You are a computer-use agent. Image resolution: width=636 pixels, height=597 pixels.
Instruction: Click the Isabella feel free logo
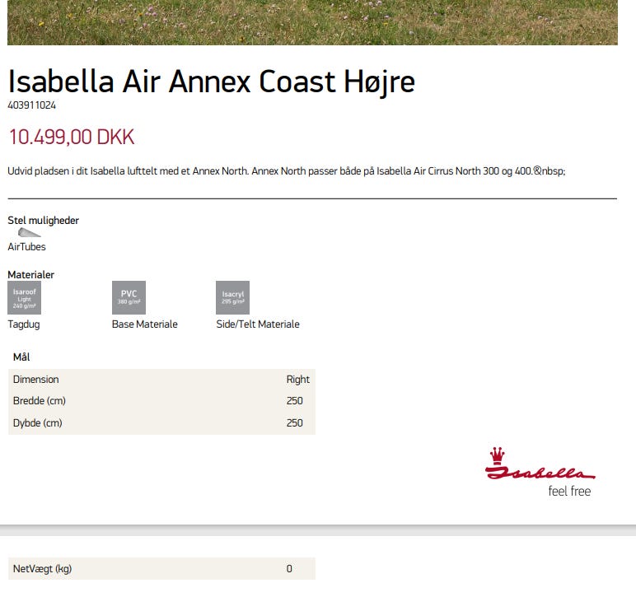click(x=540, y=472)
